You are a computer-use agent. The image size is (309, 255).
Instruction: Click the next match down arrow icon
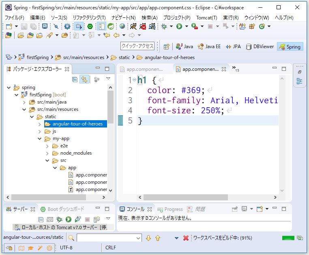148,238
